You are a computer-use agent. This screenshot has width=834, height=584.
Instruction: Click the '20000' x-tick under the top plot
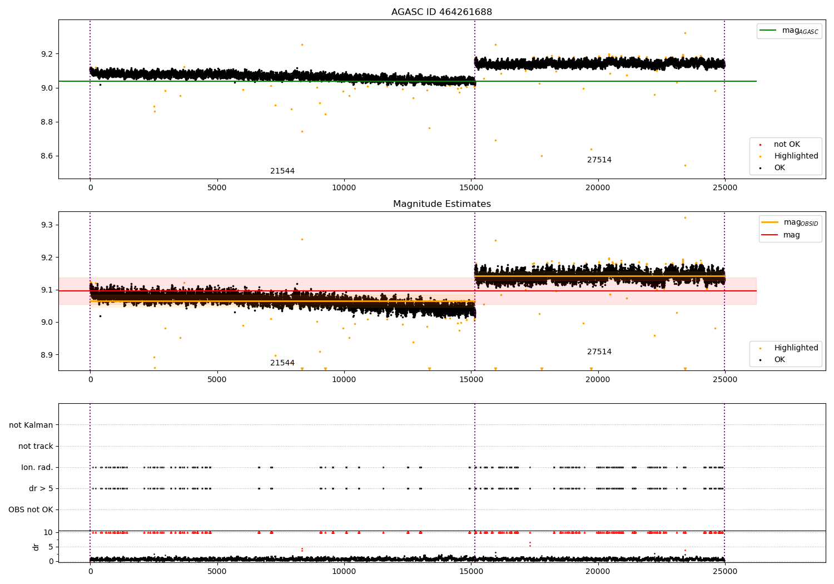[x=598, y=188]
